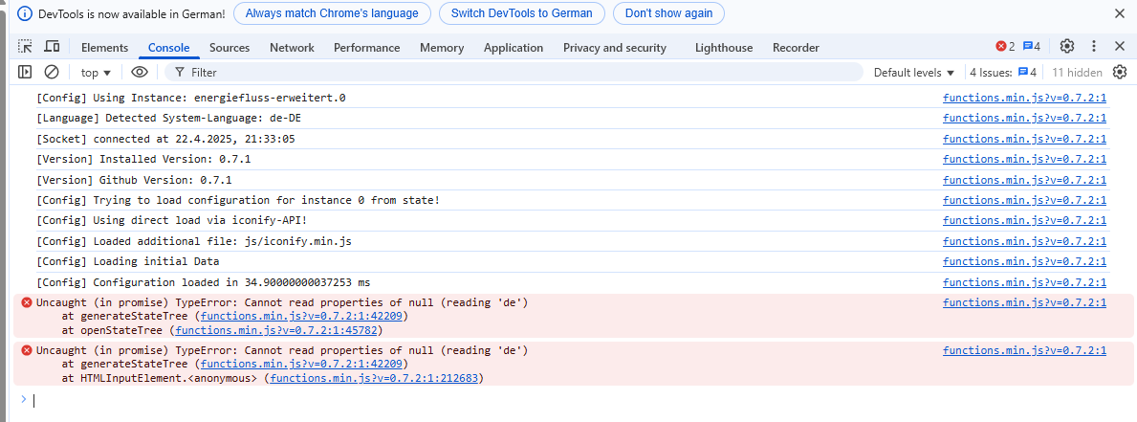
Task: Click 'Always match Chrome's language' button
Action: point(332,13)
